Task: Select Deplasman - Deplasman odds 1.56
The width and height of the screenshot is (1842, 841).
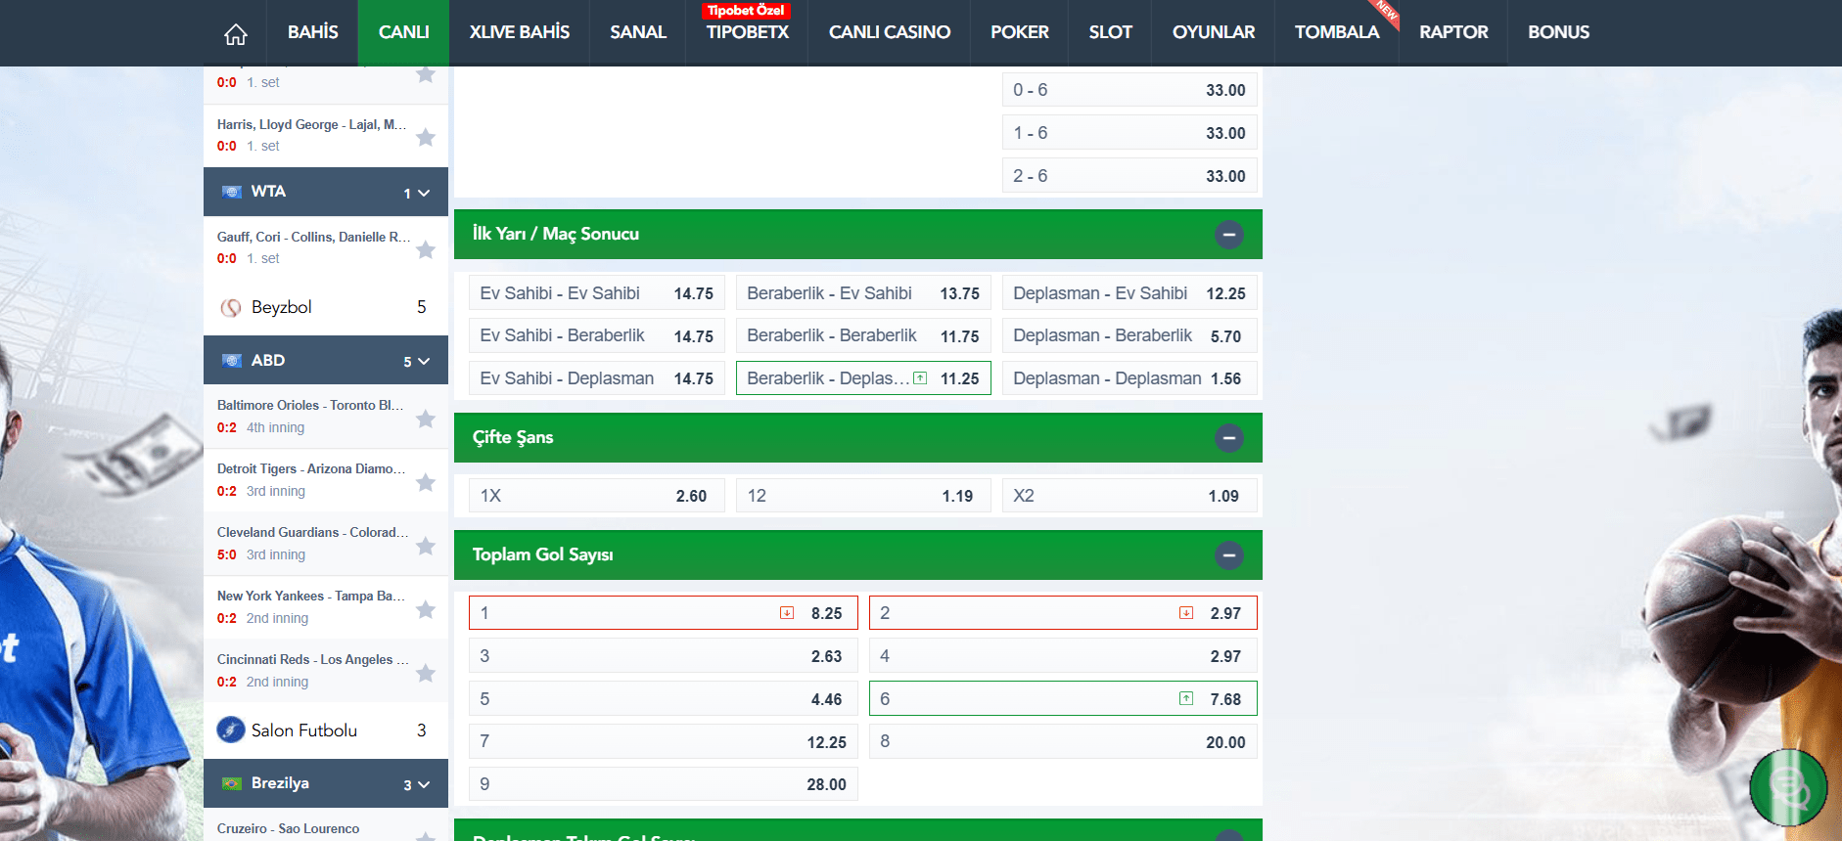Action: [x=1128, y=378]
